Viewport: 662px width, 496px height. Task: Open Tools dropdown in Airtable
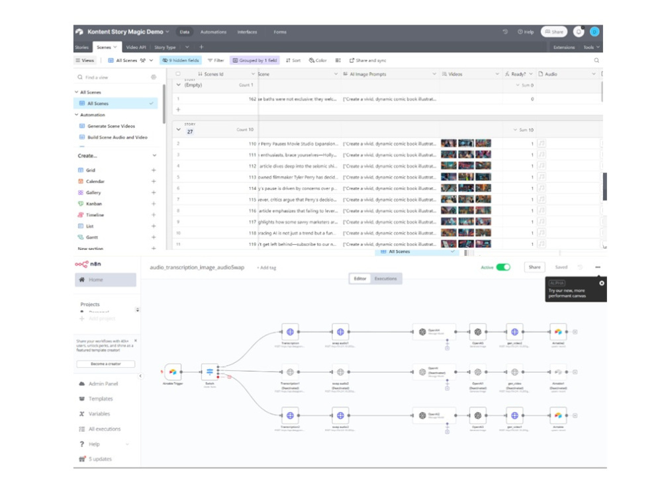[x=591, y=47]
